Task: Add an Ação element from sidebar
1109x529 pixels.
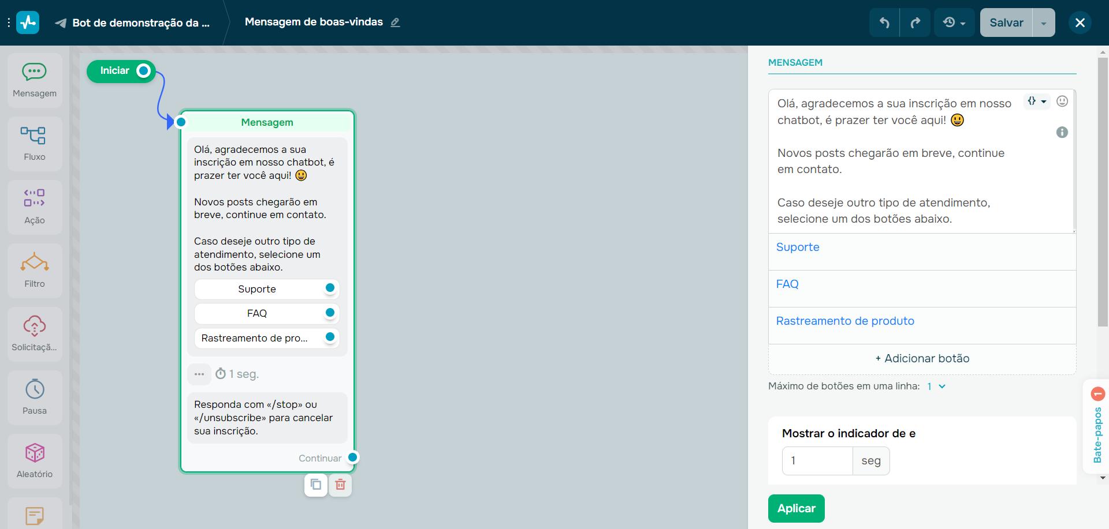Action: coord(35,207)
